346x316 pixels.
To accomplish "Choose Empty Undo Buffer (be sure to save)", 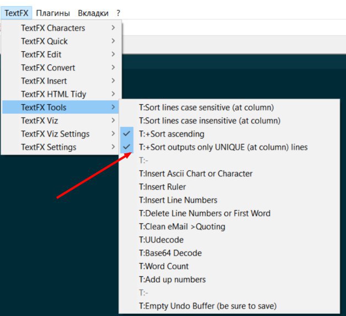I will pos(229,306).
